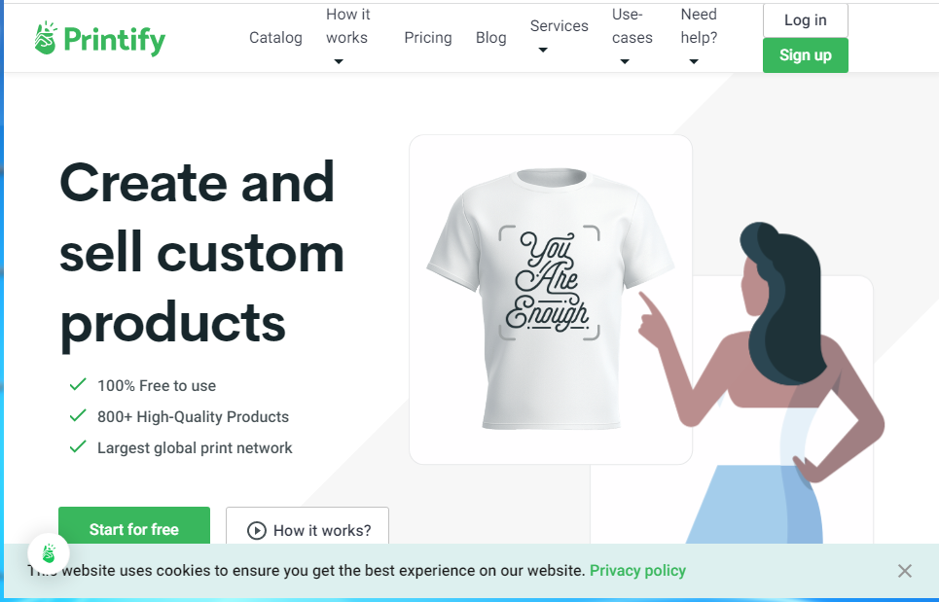Expand the How it works dropdown arrow
939x602 pixels.
coord(339,61)
